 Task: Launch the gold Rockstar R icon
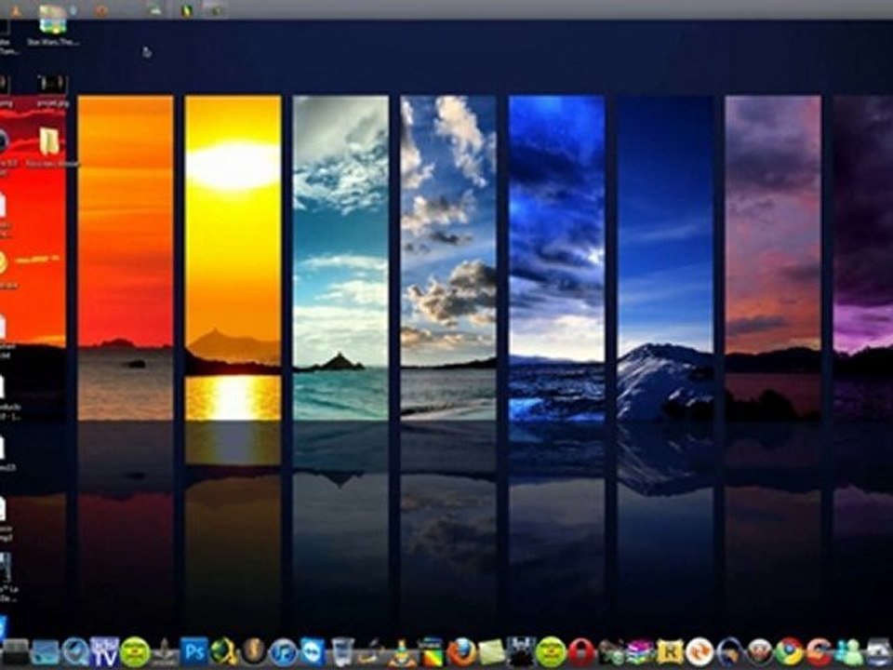[671, 651]
